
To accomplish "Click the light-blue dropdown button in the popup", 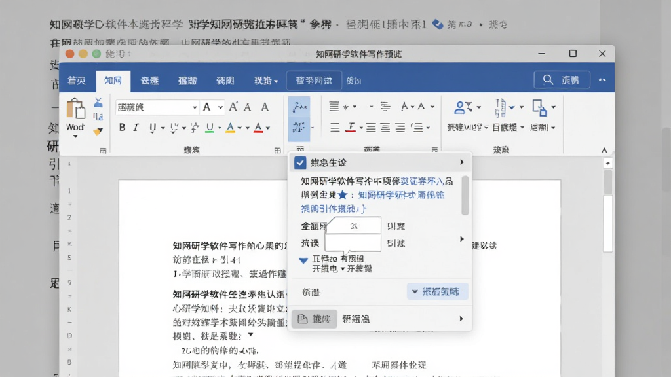I will [437, 291].
